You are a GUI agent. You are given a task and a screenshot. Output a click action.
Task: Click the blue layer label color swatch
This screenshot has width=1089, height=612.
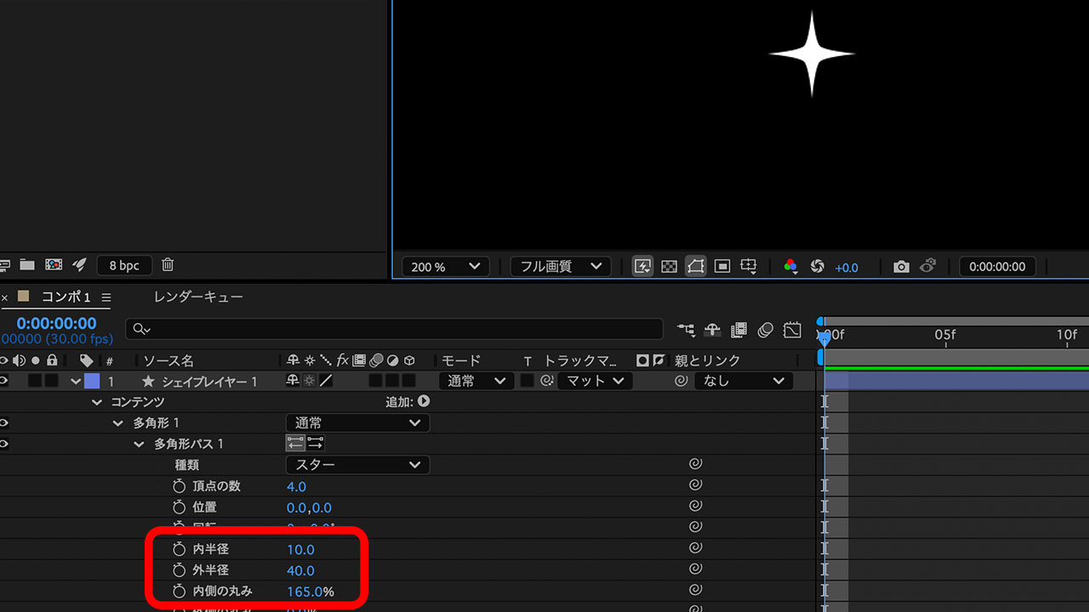(x=91, y=382)
